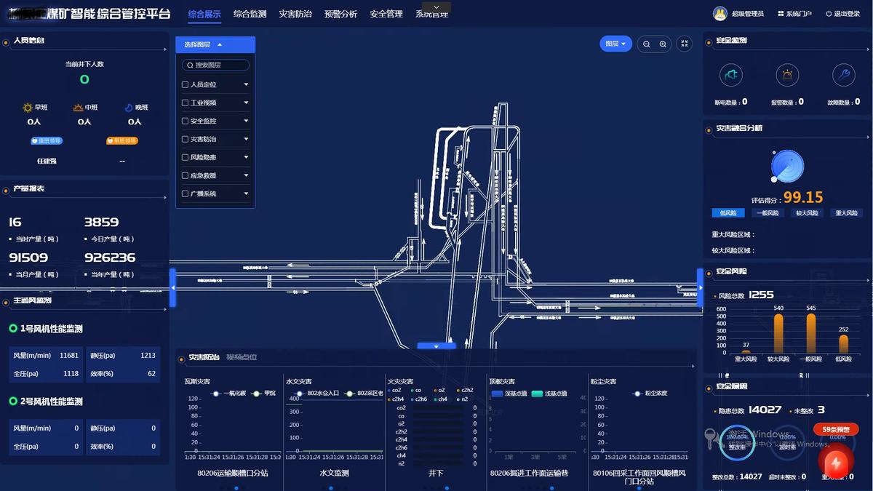Screen dimensions: 873x491
Task: Collapse the bottom panel arrow handle
Action: pos(436,346)
